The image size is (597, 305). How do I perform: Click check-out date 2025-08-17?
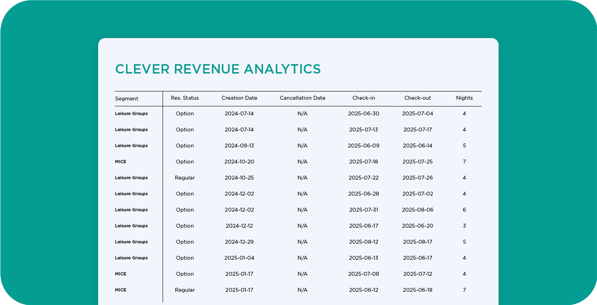418,242
